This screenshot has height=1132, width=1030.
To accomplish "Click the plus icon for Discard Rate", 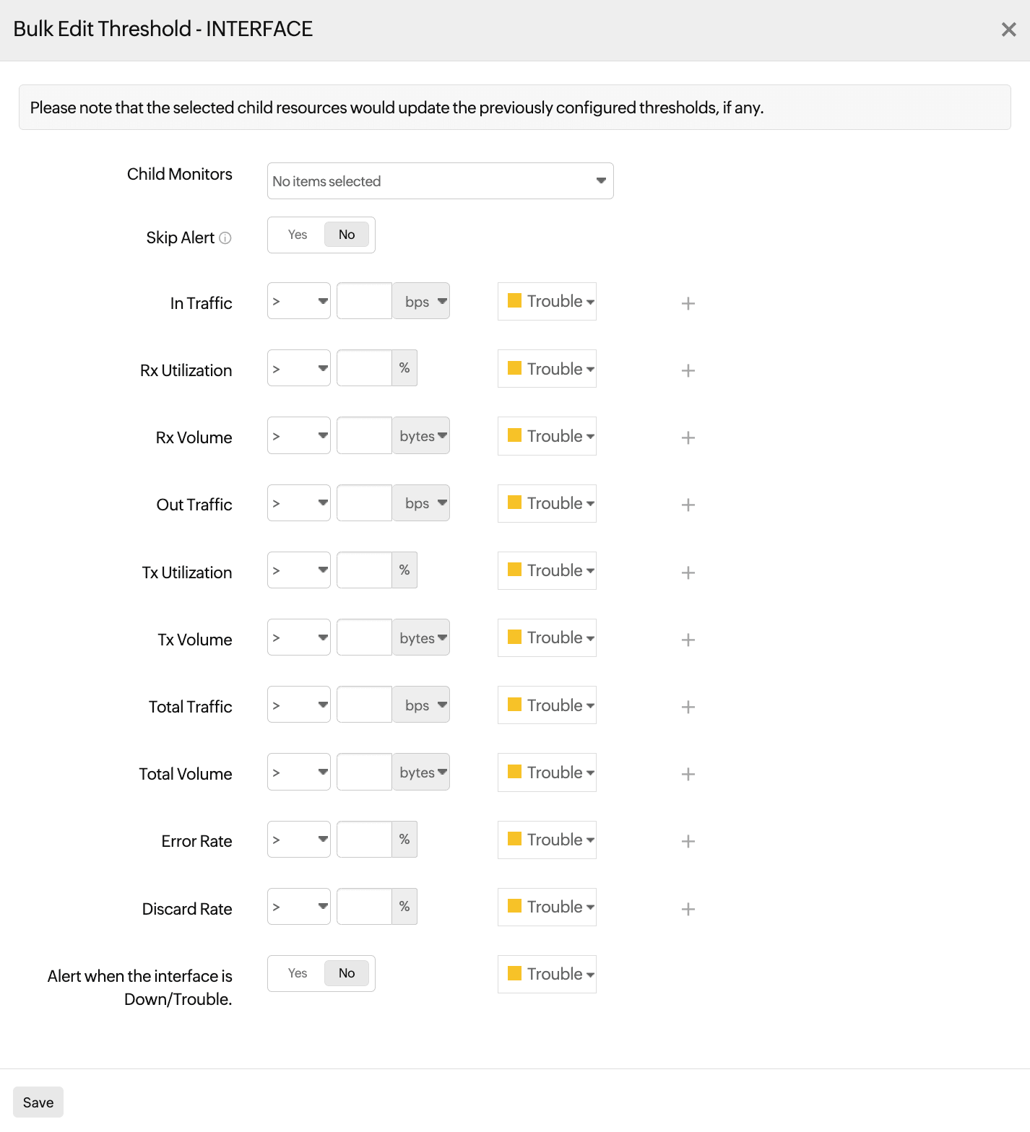I will (688, 909).
